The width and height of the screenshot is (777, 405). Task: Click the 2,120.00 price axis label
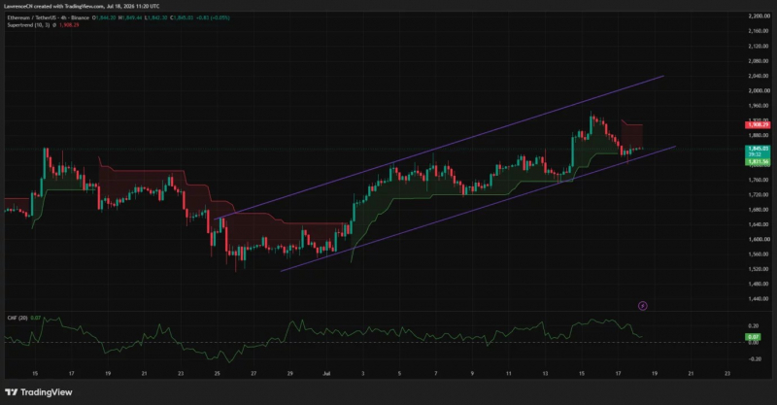[759, 46]
